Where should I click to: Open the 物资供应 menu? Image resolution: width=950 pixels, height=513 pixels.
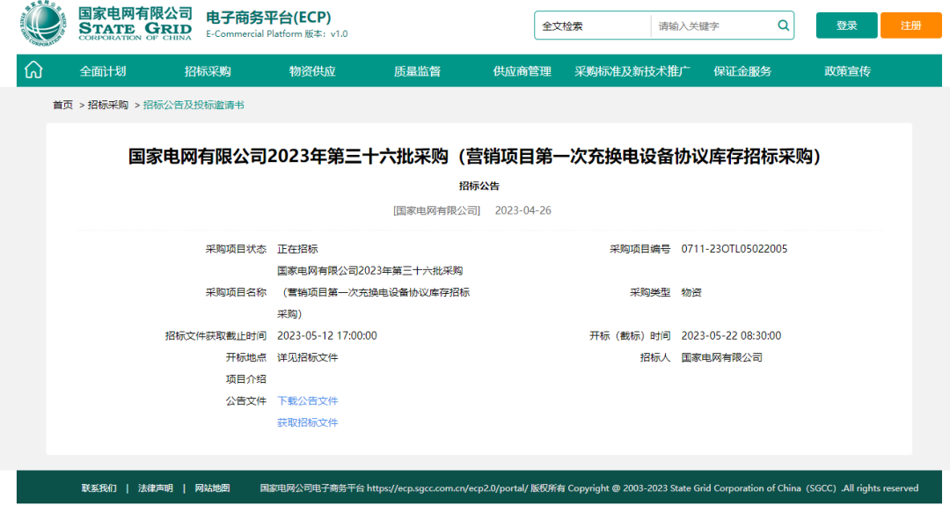point(312,71)
